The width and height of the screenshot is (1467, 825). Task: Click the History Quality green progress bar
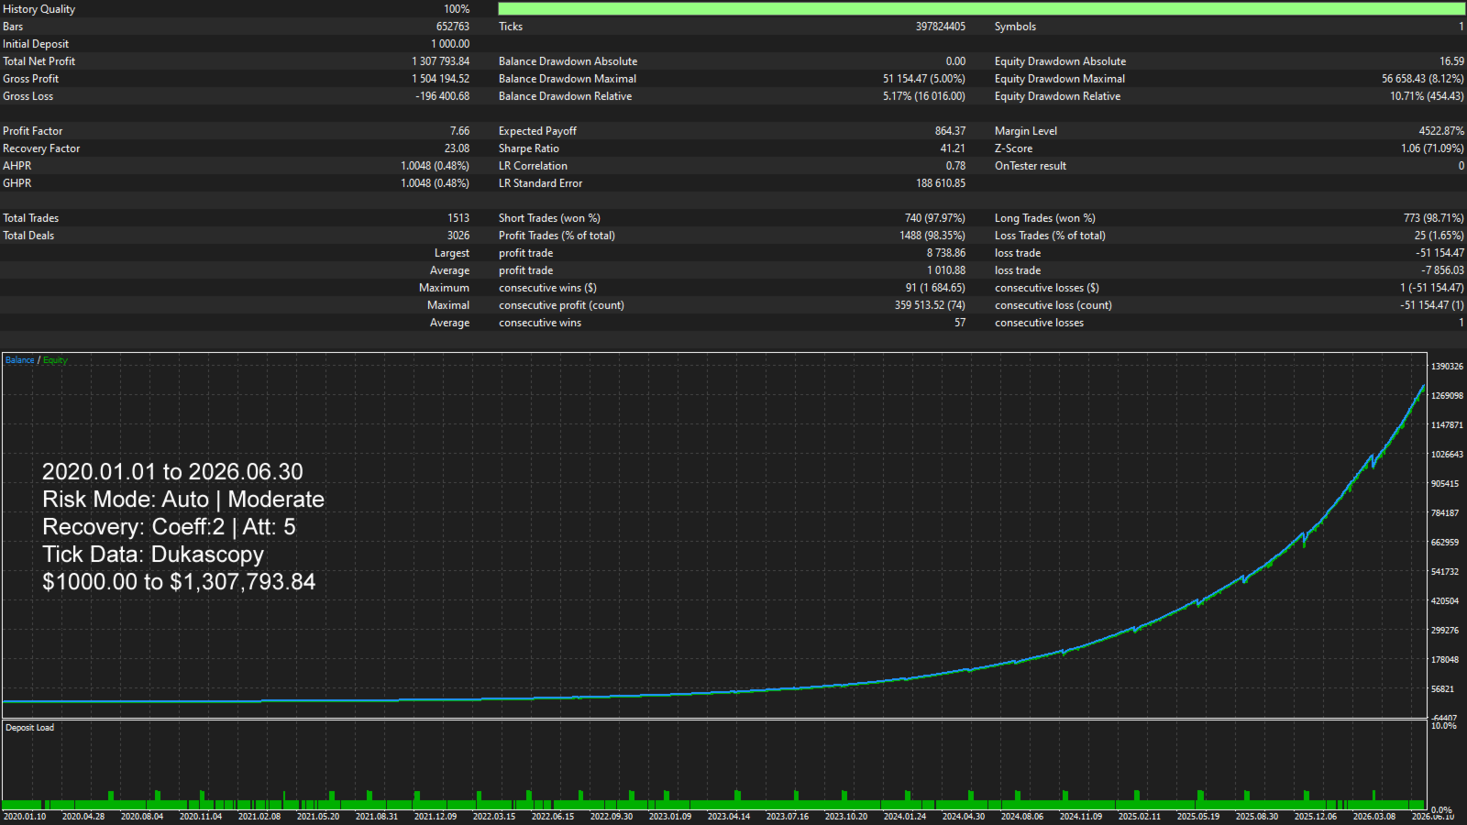pos(981,9)
